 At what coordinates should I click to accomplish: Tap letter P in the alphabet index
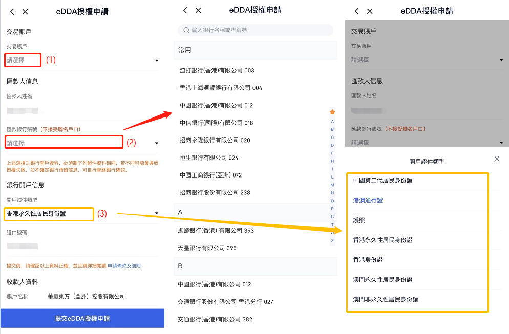(332, 208)
